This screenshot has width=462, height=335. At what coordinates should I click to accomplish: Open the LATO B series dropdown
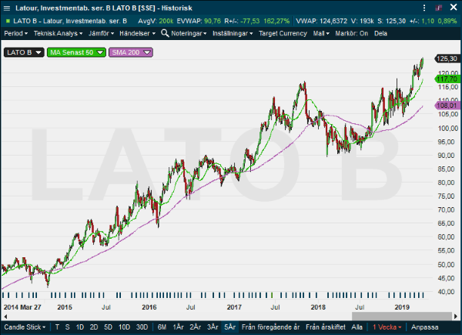(x=24, y=52)
